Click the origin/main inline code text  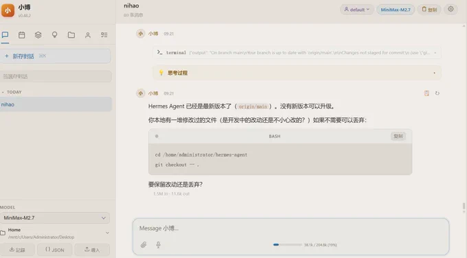point(253,106)
